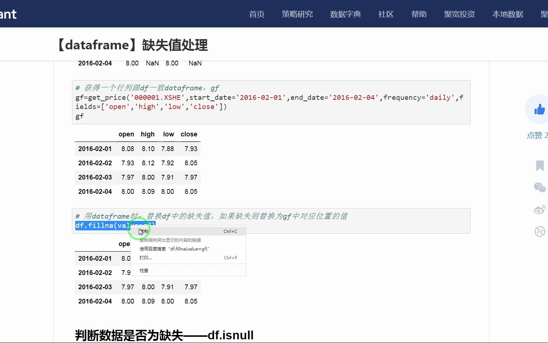
Task: Choose 检查 in the context menu
Action: coord(188,271)
